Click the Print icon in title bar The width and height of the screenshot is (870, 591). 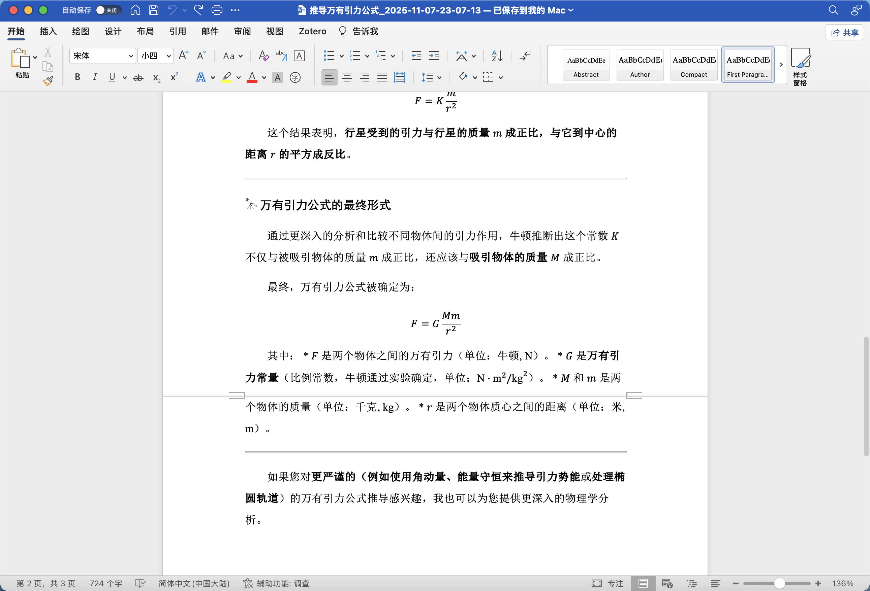click(x=217, y=10)
